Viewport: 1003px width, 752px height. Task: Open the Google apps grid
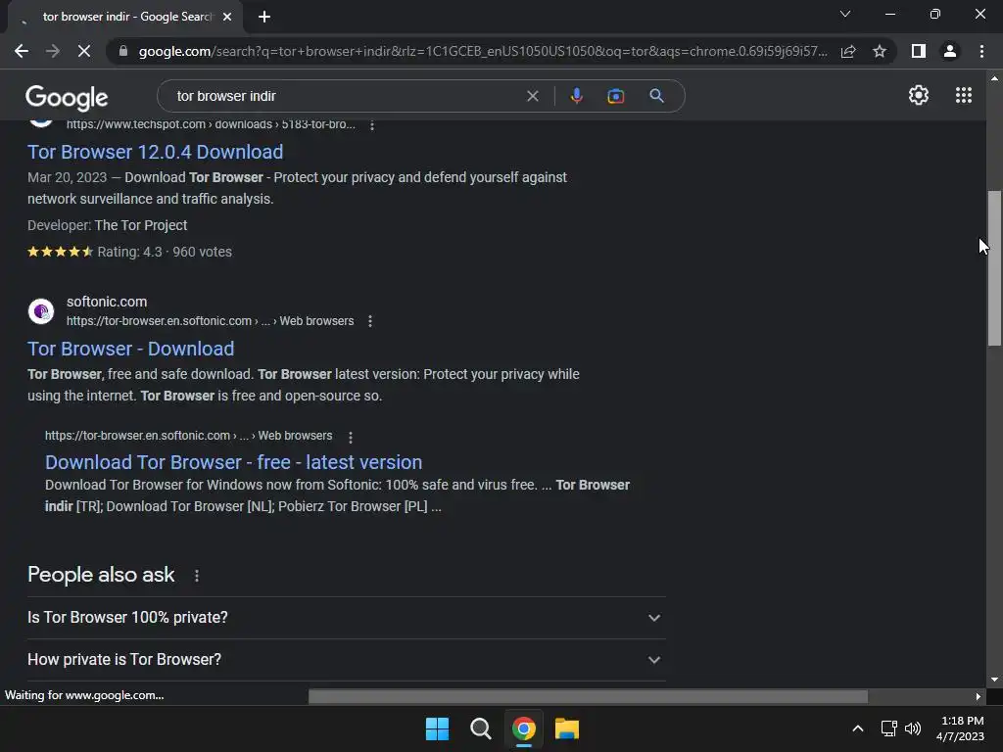point(964,95)
